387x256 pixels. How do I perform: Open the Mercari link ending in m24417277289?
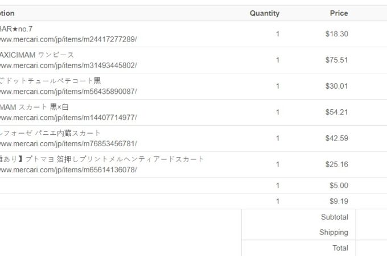68,39
